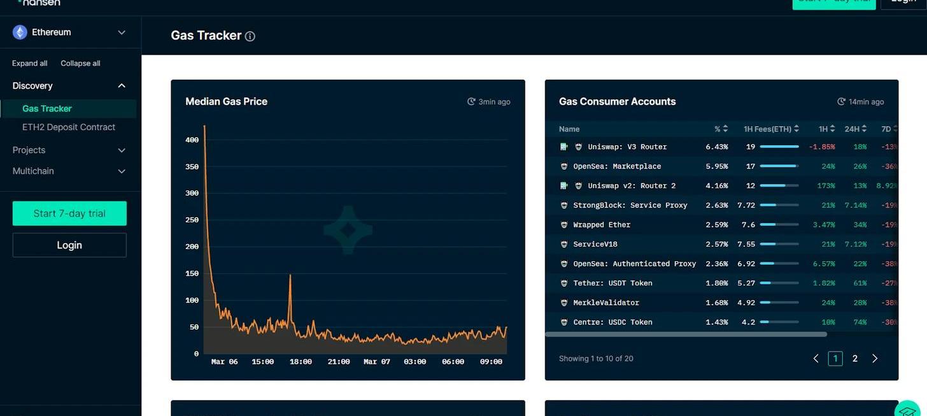Click the 173% value for Uniswap v2: Router 2
This screenshot has height=416, width=927.
[825, 185]
